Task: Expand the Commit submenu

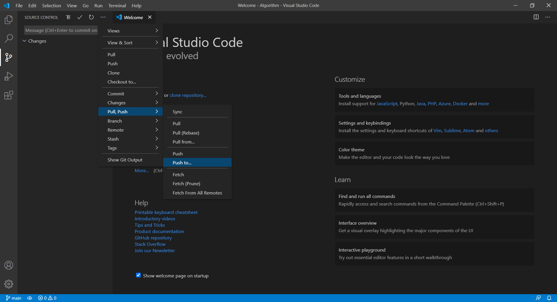Action: (x=131, y=94)
